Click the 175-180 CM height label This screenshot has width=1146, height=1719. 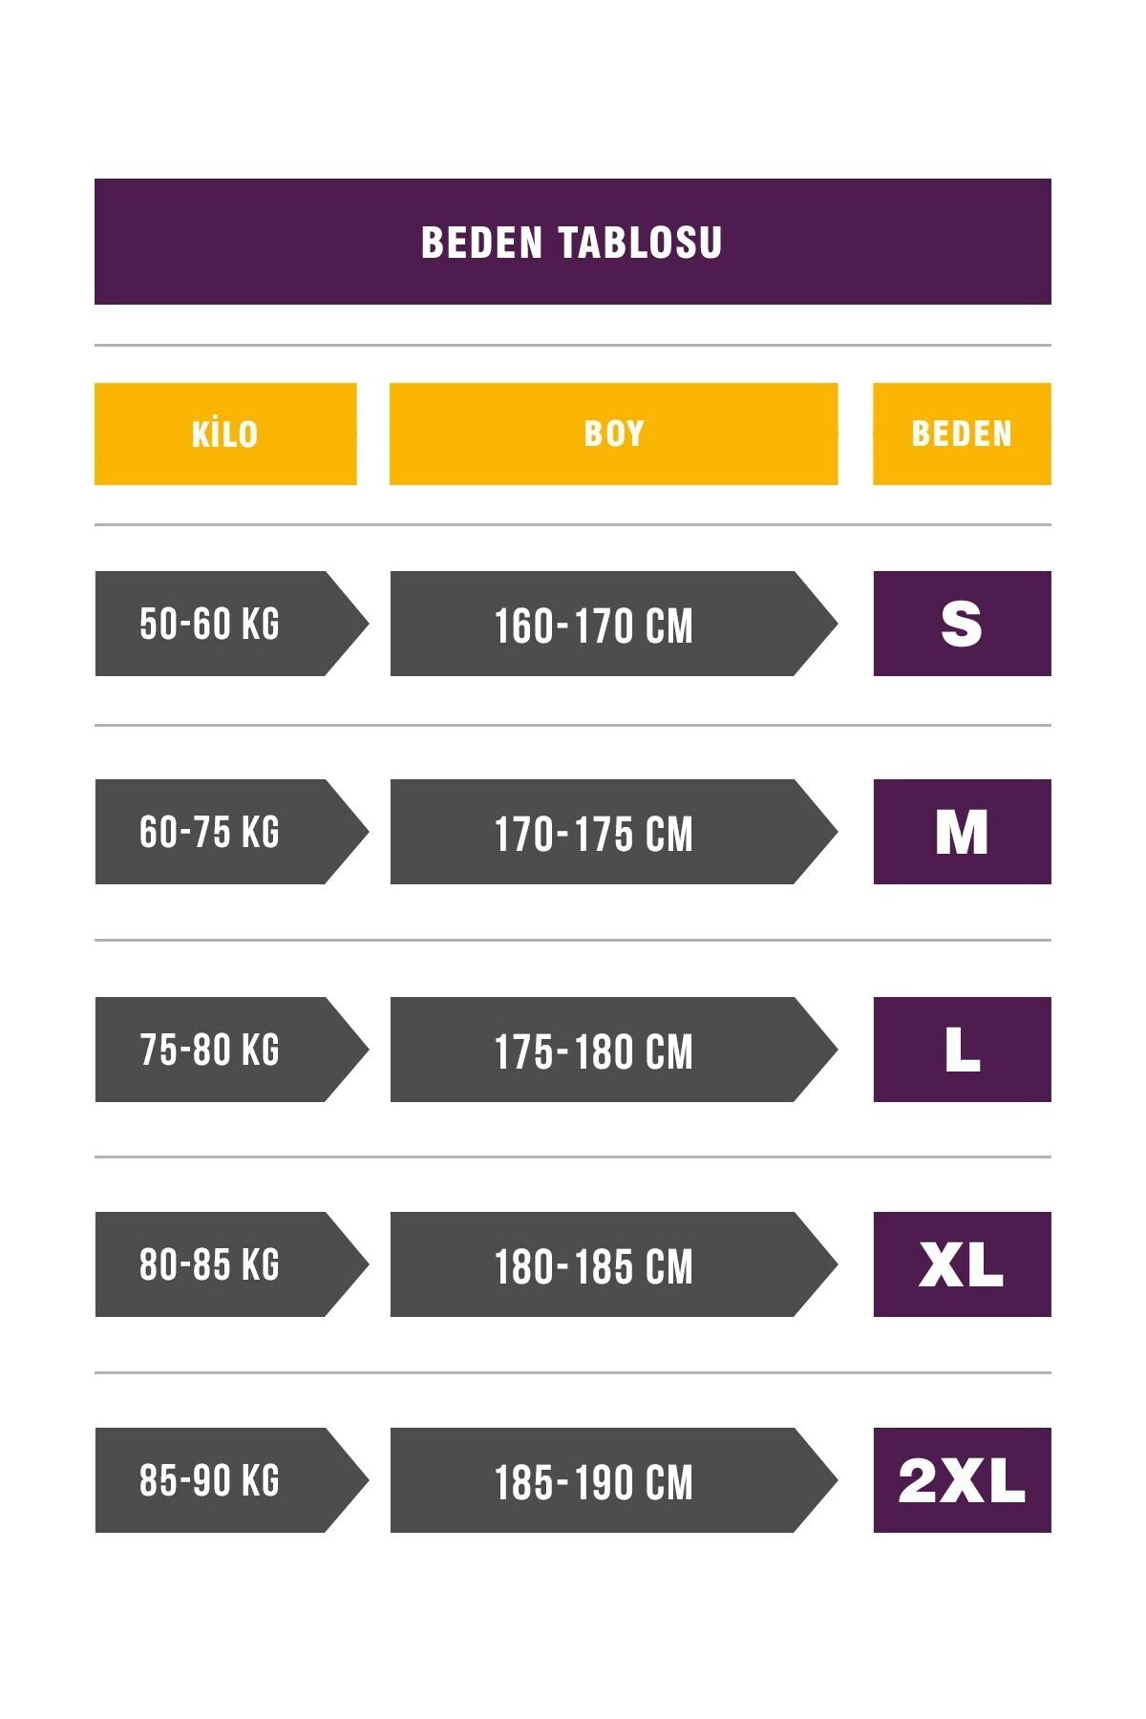(x=593, y=1050)
